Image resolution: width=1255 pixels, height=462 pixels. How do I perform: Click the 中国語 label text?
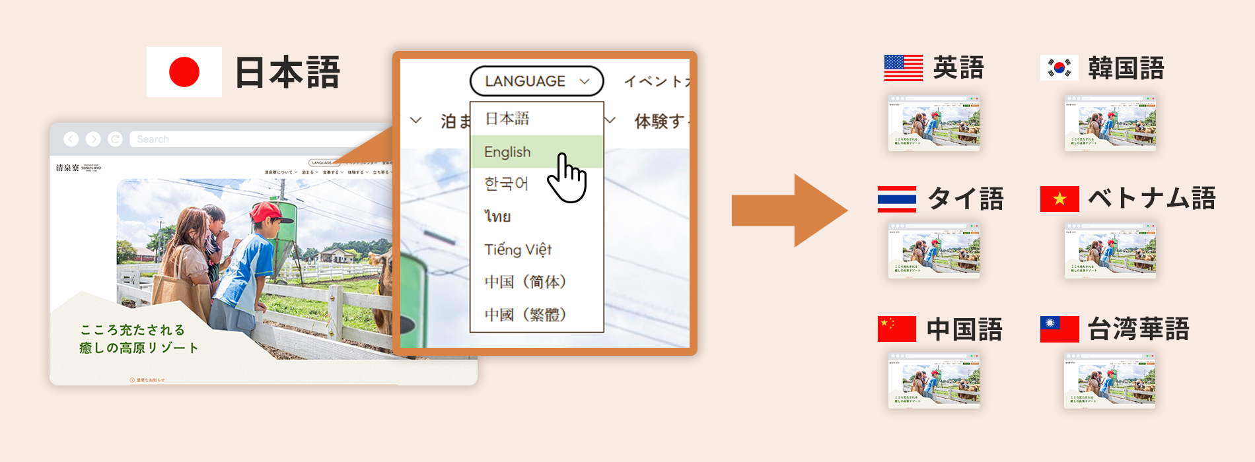coord(965,329)
